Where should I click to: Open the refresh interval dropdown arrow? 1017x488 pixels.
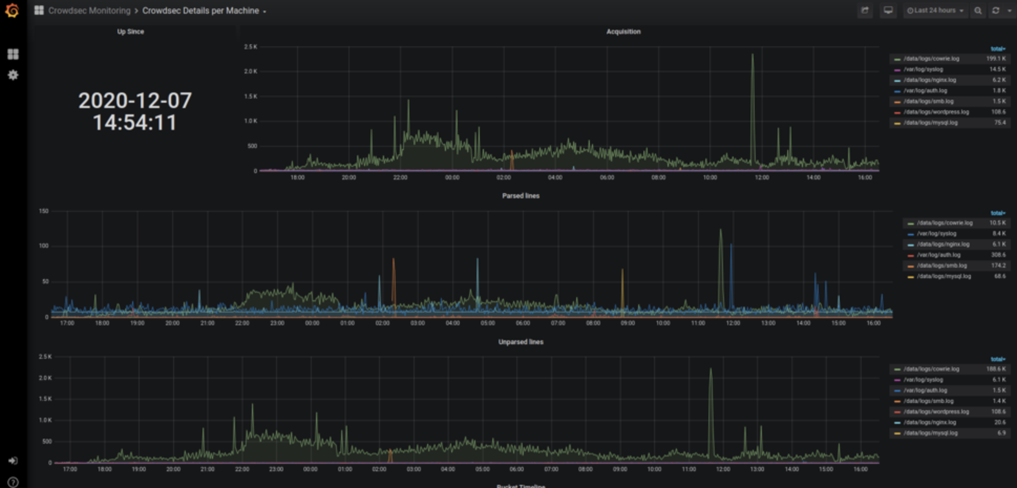[1010, 10]
